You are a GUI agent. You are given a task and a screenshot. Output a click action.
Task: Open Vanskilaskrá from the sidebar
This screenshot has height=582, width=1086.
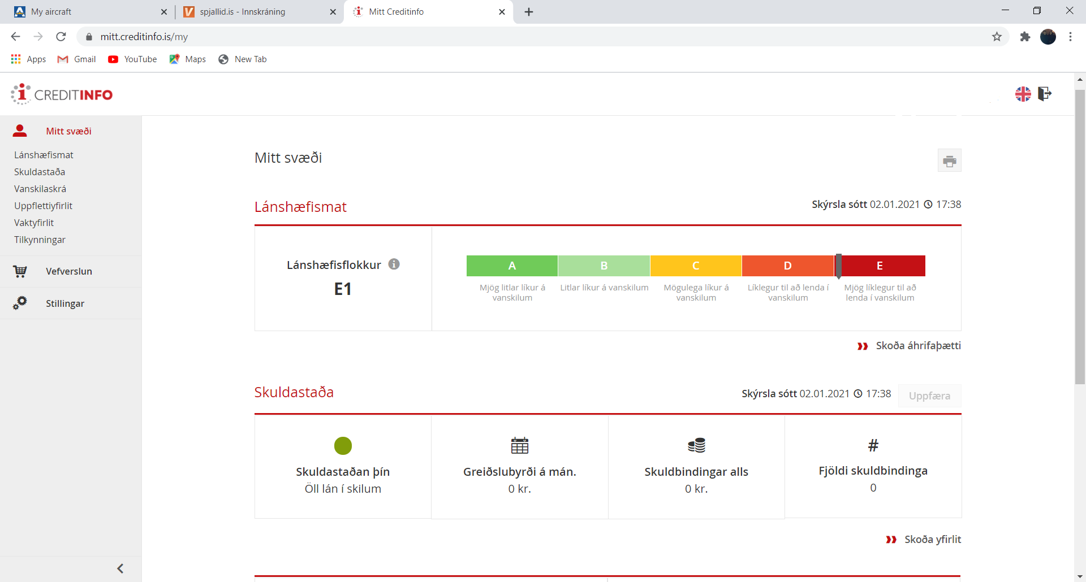click(40, 189)
